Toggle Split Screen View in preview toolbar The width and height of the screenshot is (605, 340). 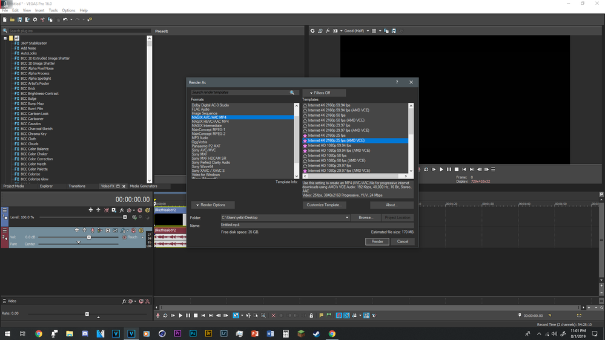click(336, 31)
